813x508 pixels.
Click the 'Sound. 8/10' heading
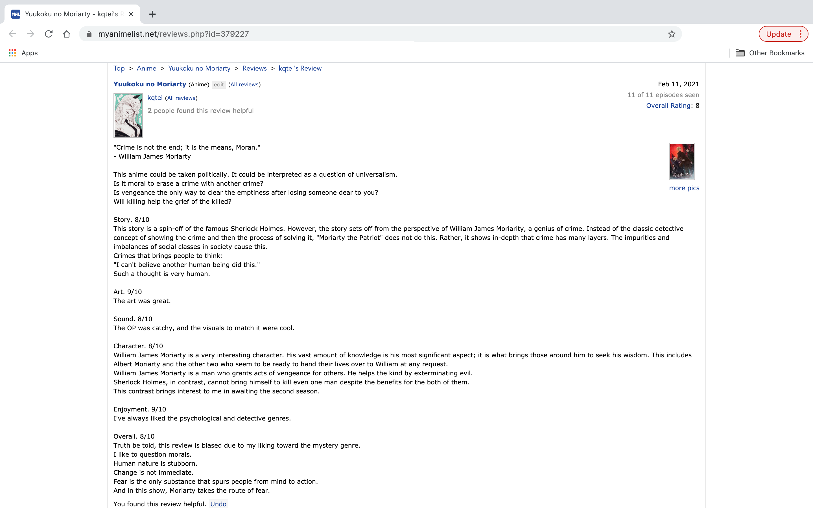tap(133, 319)
